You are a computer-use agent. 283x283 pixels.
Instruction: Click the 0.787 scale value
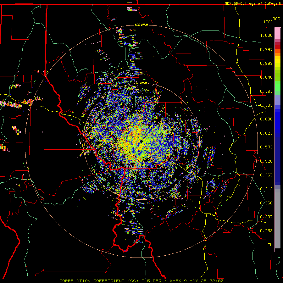pos(266,91)
